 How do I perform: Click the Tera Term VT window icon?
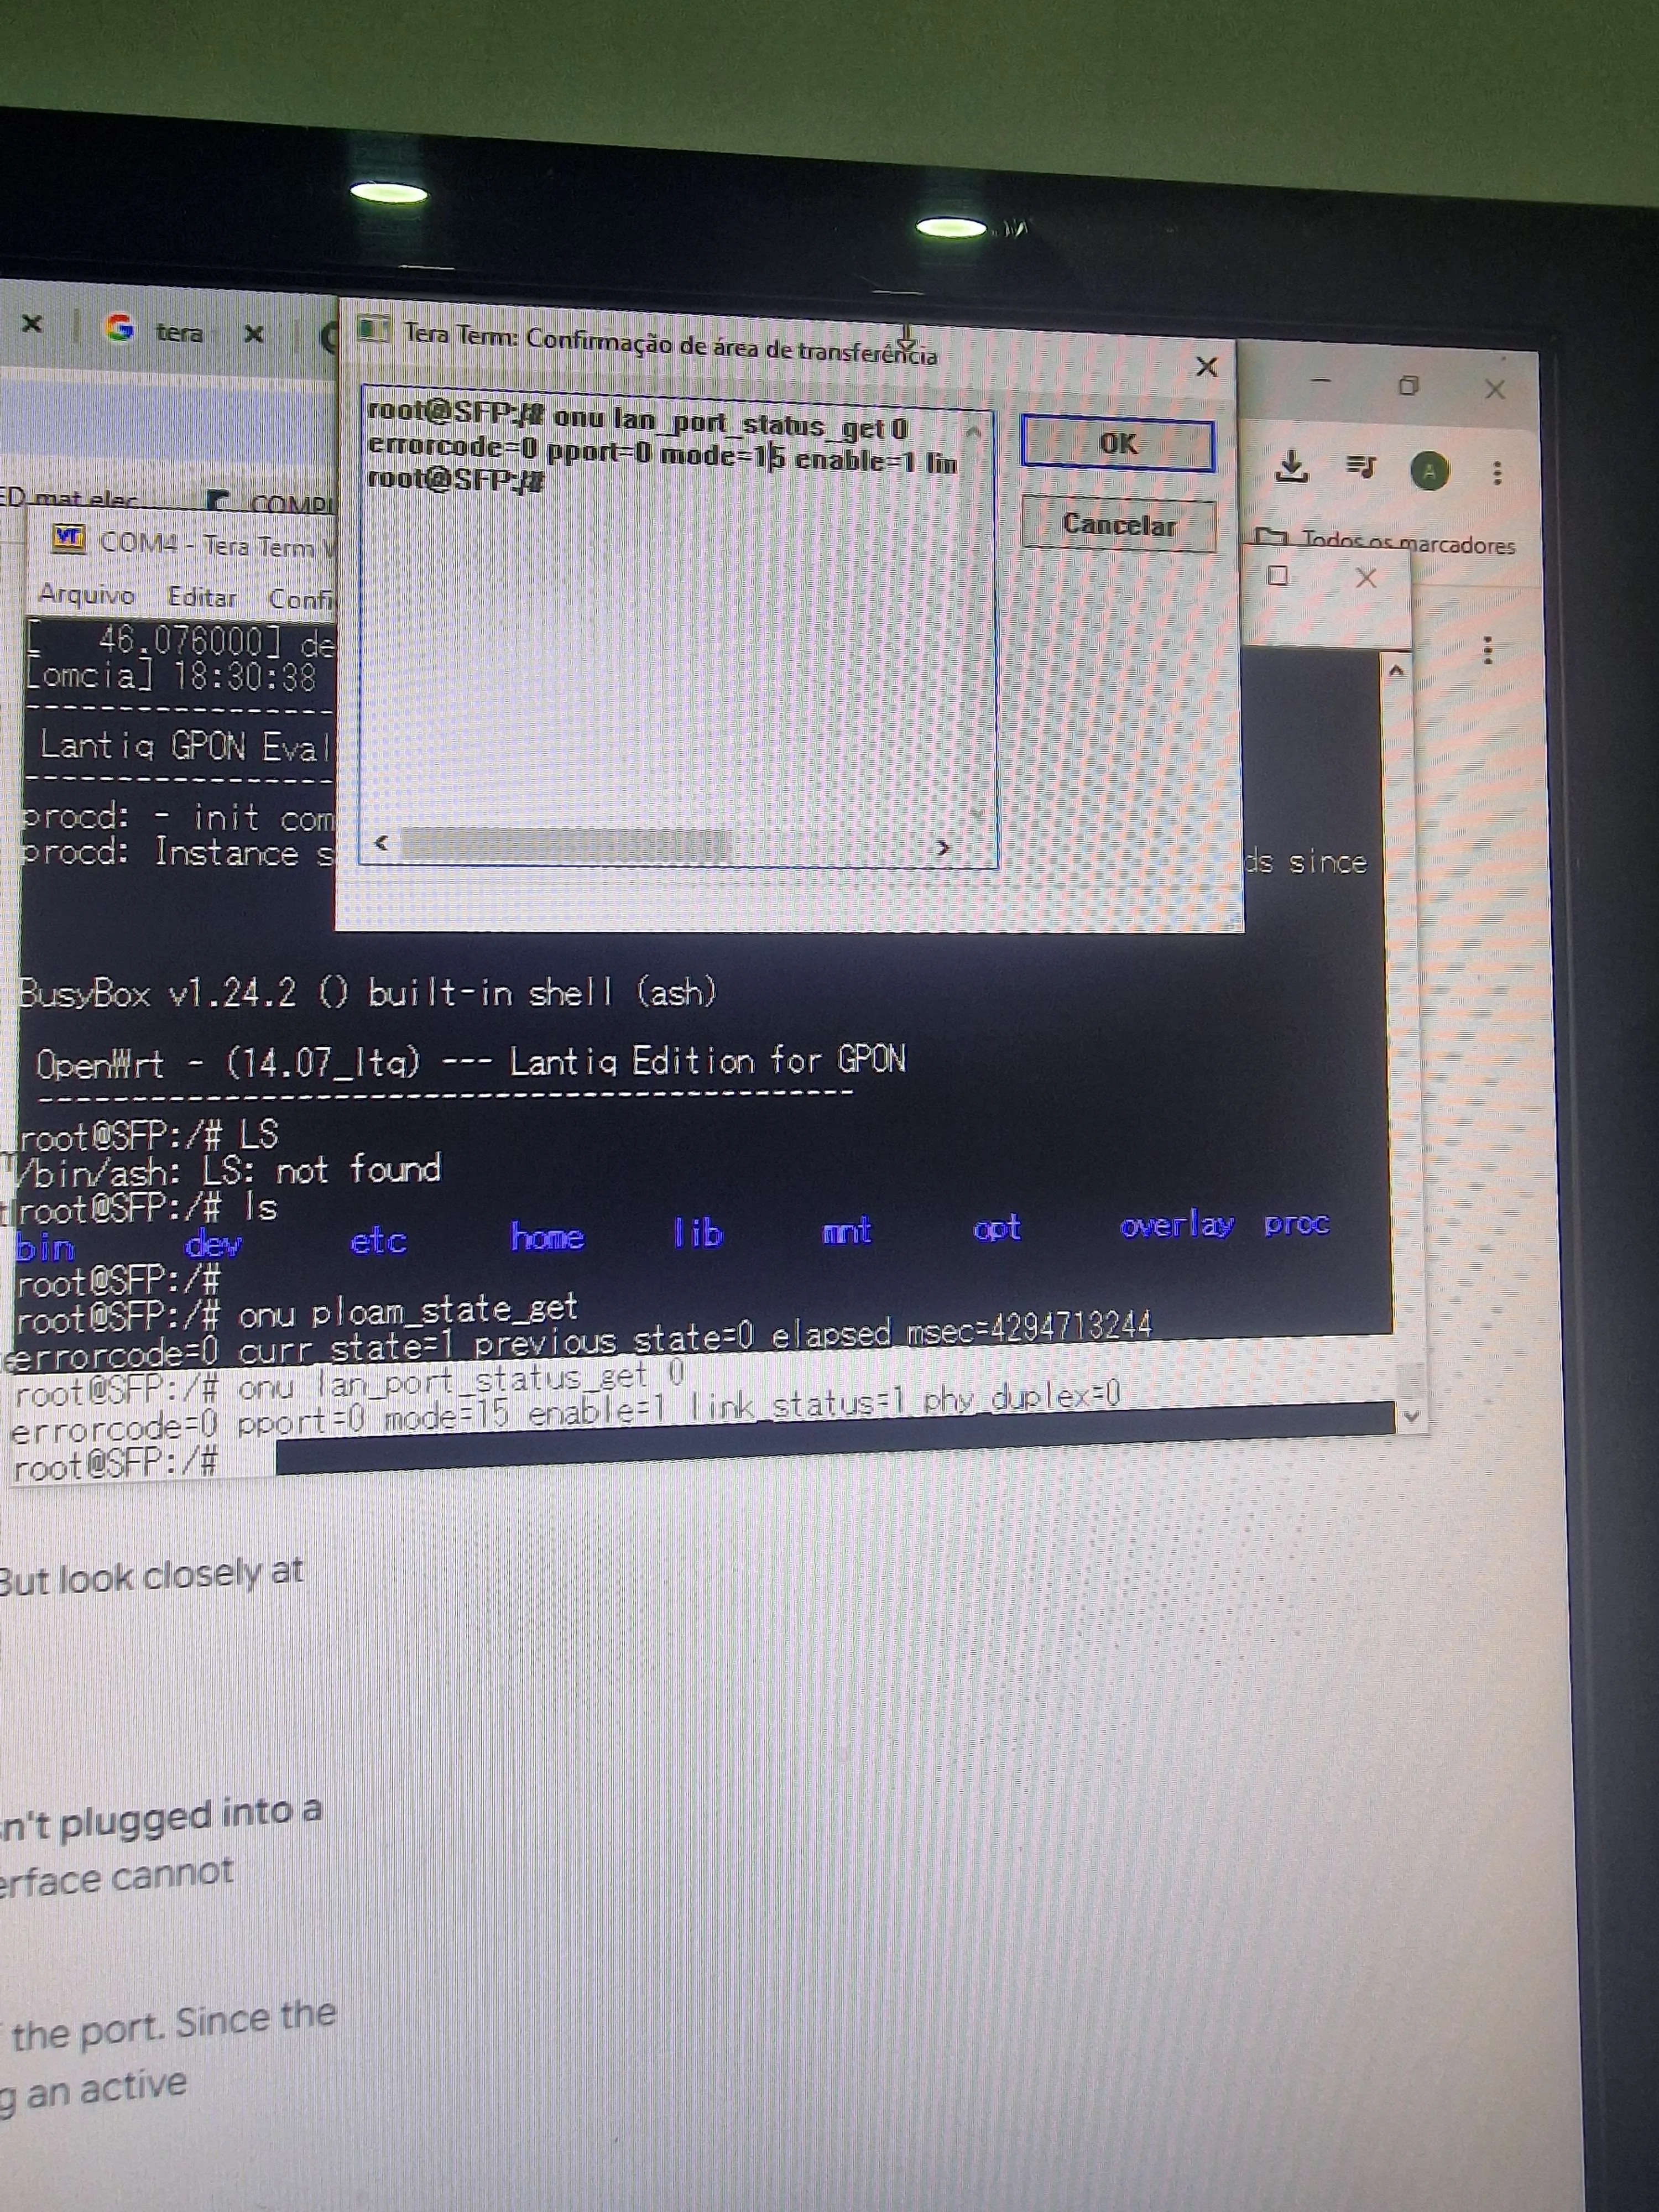coord(68,539)
